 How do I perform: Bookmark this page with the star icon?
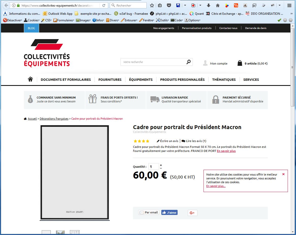pos(152,6)
